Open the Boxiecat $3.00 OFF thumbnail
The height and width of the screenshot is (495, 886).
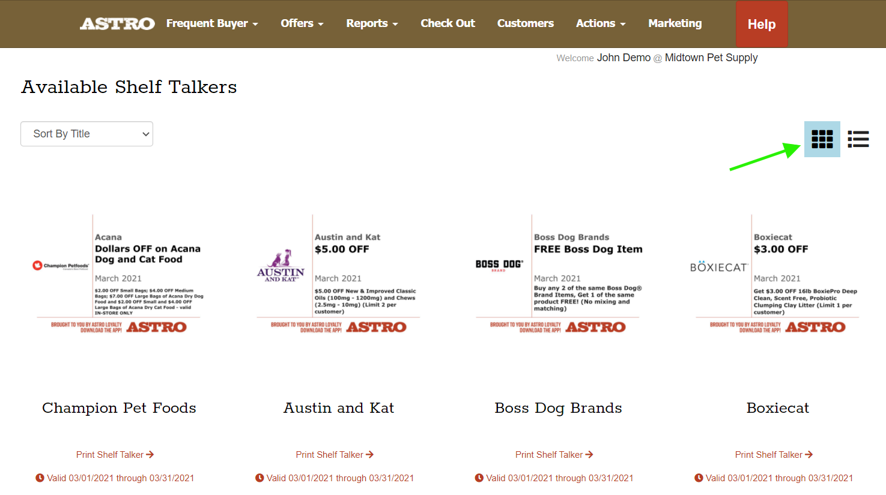(778, 275)
